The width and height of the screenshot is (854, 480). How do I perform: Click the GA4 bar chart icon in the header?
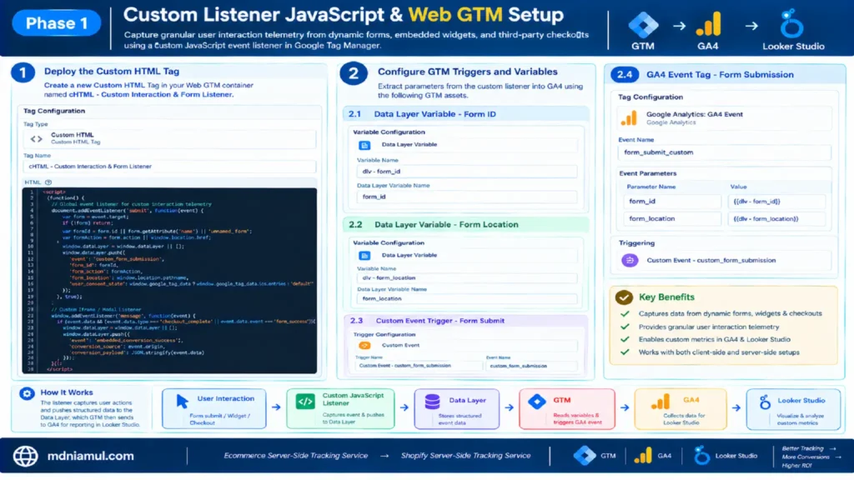(x=708, y=24)
